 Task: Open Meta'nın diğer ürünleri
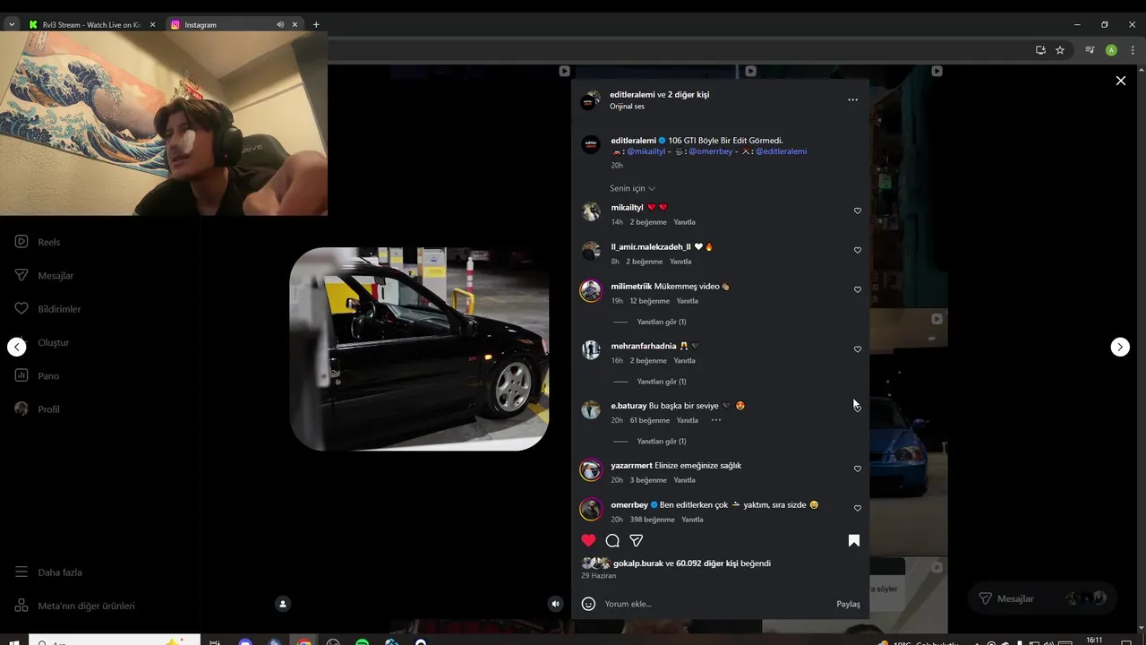(74, 606)
